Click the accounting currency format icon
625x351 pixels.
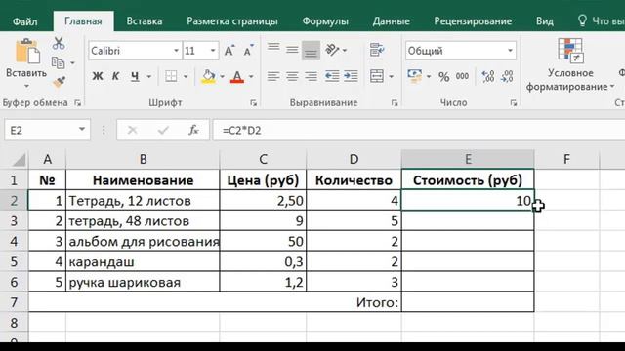[415, 76]
